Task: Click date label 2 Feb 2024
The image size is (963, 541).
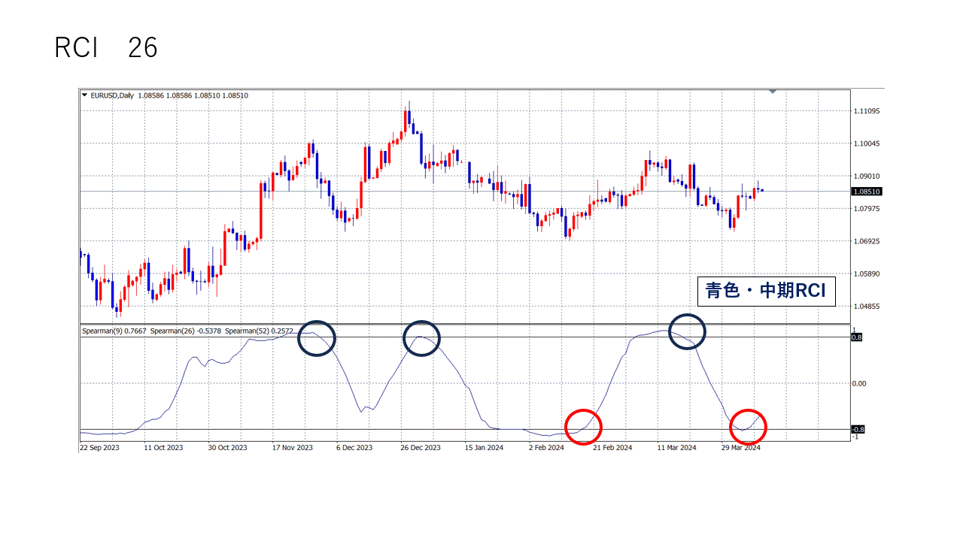Action: (x=547, y=447)
